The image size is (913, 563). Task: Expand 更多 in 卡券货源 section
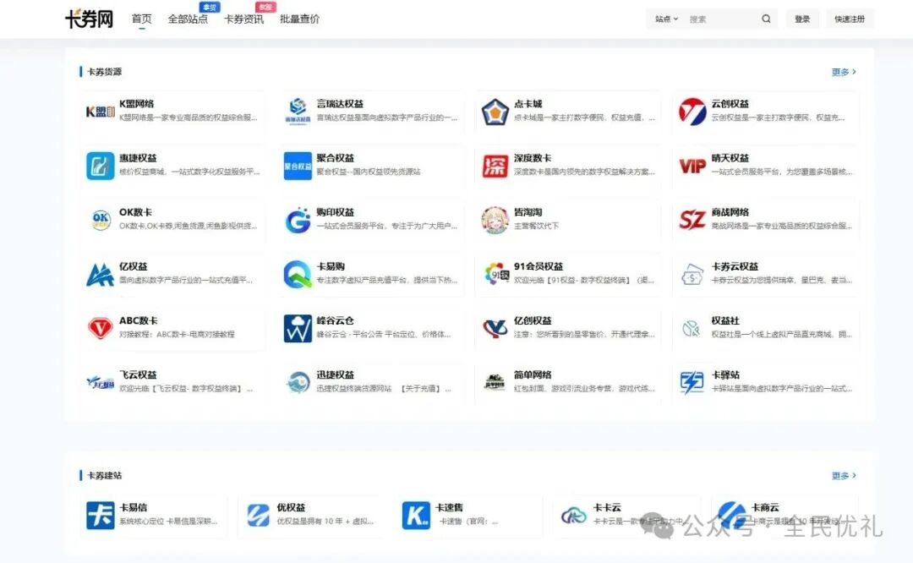(844, 72)
